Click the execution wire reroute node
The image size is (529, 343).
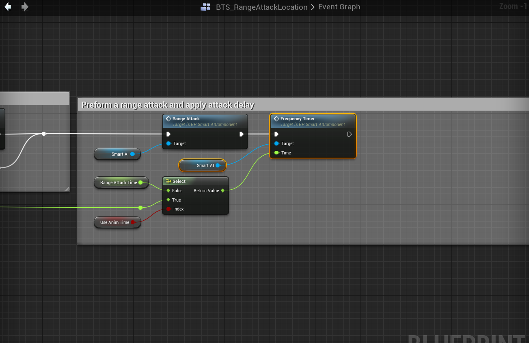[44, 134]
